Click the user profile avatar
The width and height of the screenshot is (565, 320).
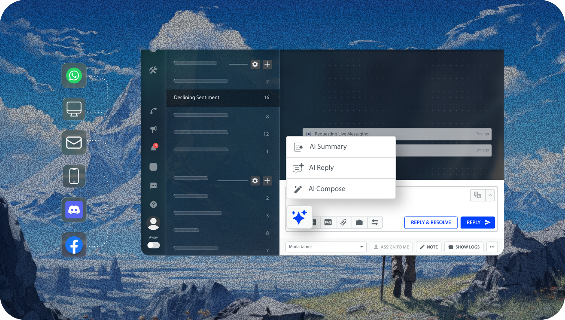(x=153, y=223)
